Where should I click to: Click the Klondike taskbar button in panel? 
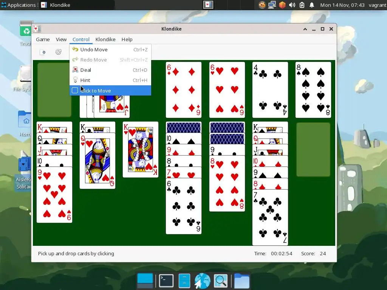coord(77,5)
